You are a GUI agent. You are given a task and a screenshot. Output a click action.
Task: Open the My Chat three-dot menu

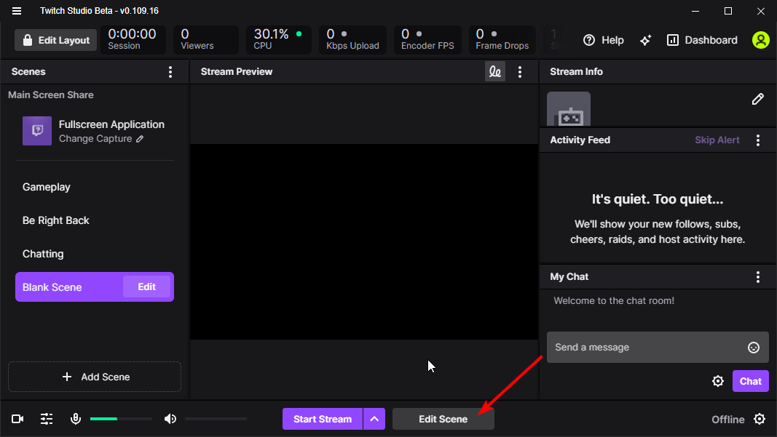point(757,276)
